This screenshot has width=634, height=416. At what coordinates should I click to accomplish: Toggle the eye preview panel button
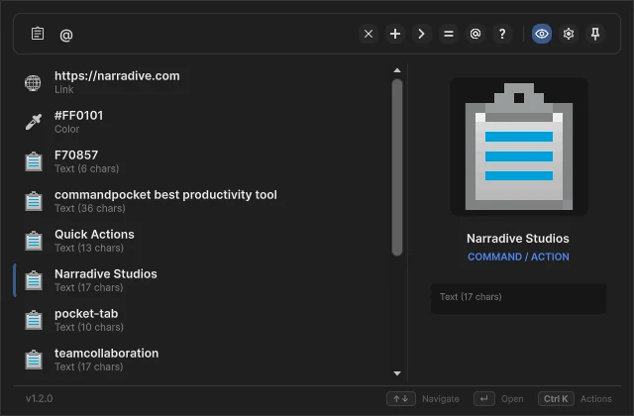point(542,34)
